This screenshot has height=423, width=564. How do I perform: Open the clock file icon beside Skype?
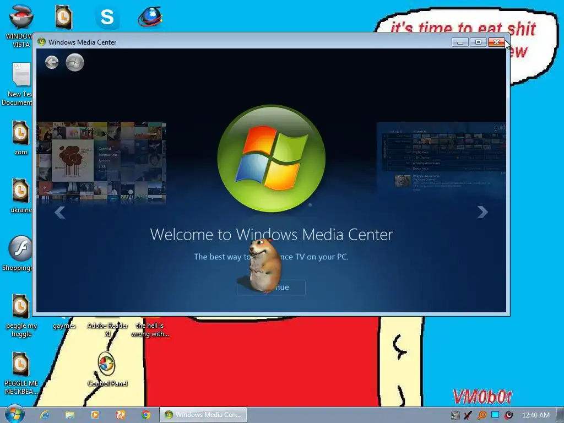tap(64, 17)
